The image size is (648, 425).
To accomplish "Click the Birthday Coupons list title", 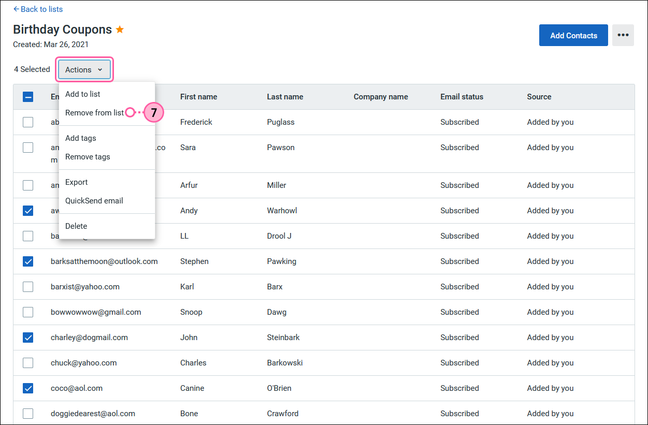I will click(x=62, y=30).
